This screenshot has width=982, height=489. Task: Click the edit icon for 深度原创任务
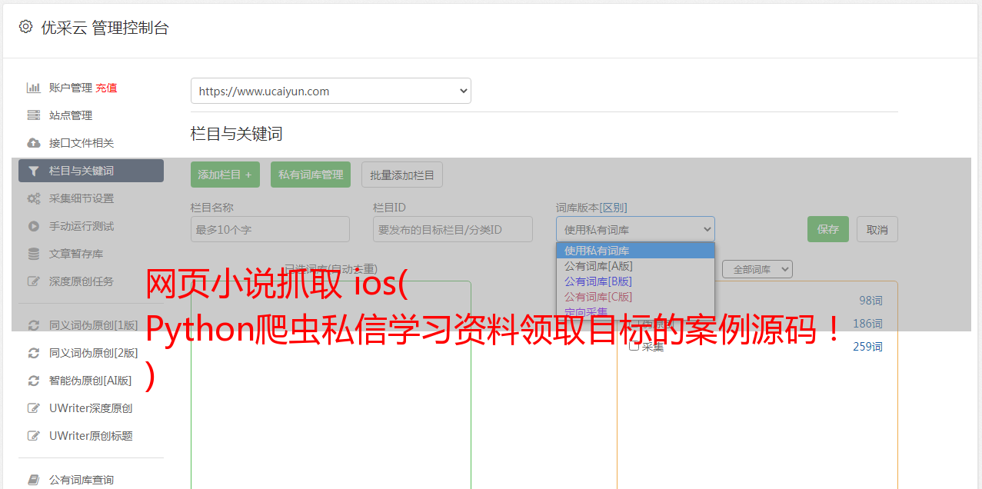[33, 281]
